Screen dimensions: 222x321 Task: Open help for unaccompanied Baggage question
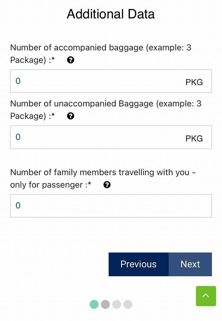tap(70, 116)
